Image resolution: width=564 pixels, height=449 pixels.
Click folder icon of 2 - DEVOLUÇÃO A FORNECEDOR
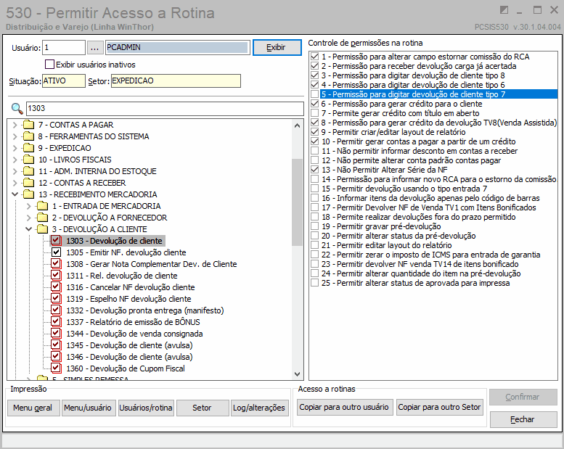point(42,218)
